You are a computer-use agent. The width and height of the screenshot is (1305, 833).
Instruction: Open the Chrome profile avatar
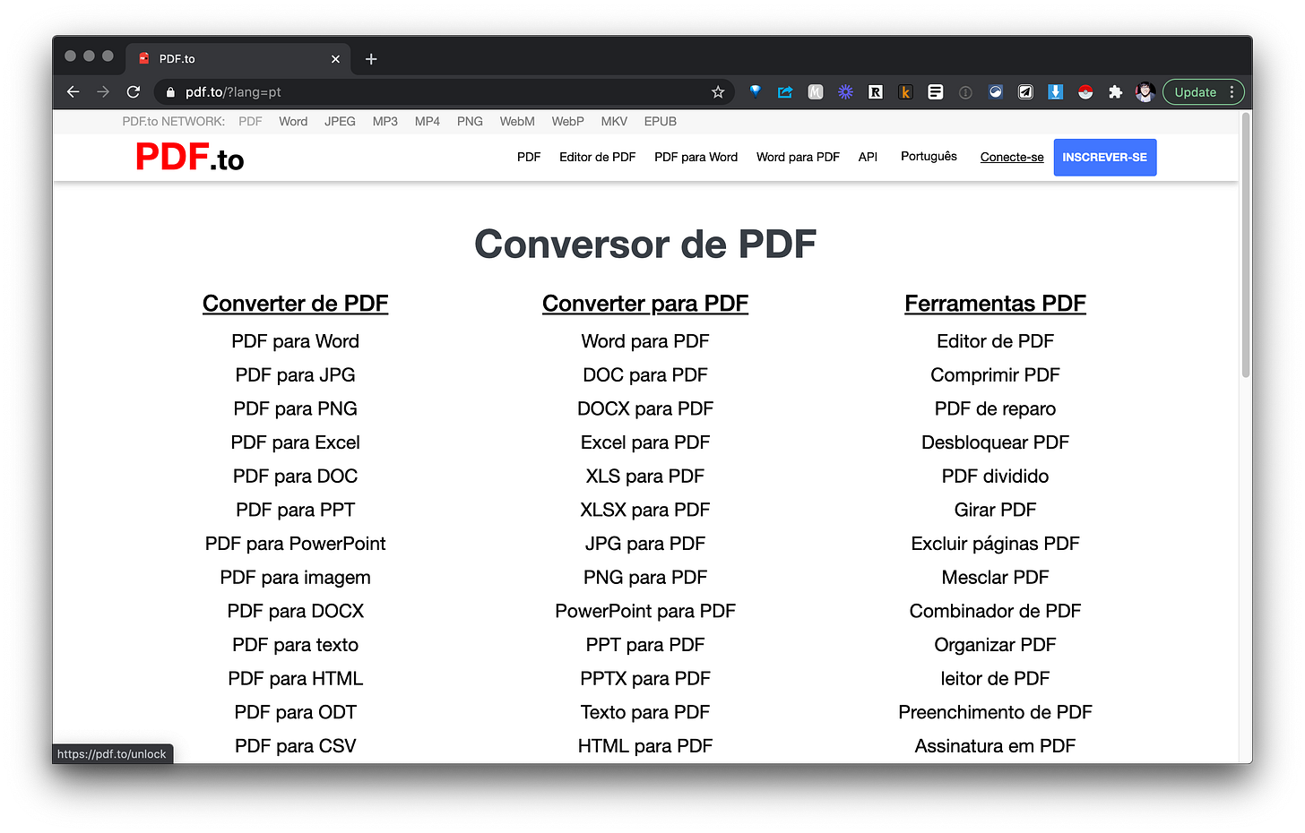(1145, 91)
